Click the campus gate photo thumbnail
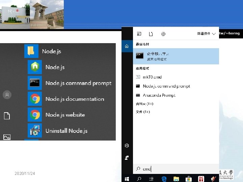The width and height of the screenshot is (243, 182). point(15,14)
